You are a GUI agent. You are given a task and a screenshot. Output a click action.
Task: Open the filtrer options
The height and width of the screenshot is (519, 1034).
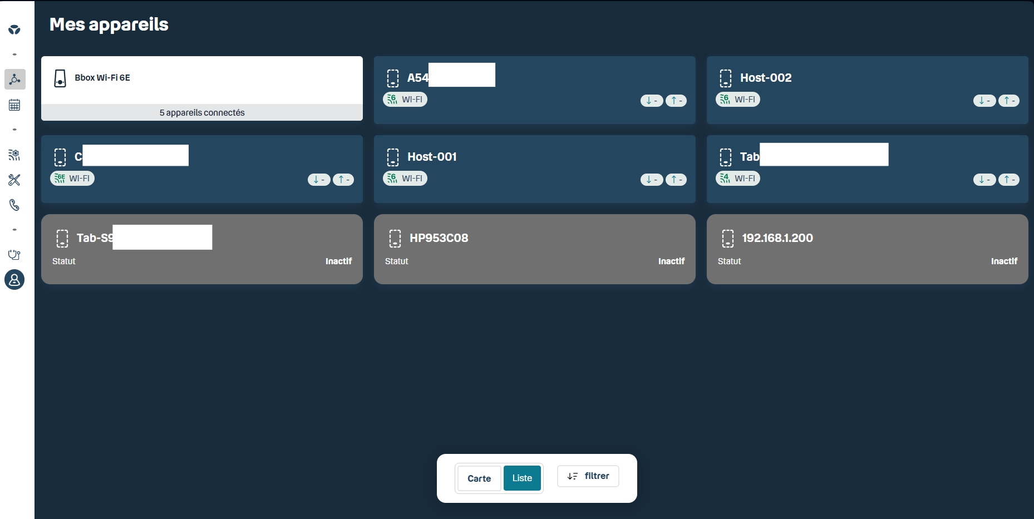tap(588, 476)
